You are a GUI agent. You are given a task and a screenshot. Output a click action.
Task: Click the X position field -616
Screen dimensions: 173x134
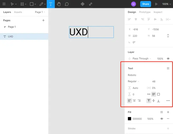pyautogui.click(x=135, y=29)
